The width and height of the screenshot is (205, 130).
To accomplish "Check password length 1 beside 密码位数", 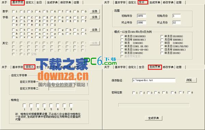I will [x=134, y=93].
